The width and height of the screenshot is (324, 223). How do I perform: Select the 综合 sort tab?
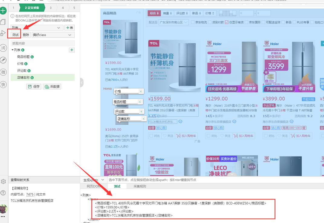[x=154, y=13]
